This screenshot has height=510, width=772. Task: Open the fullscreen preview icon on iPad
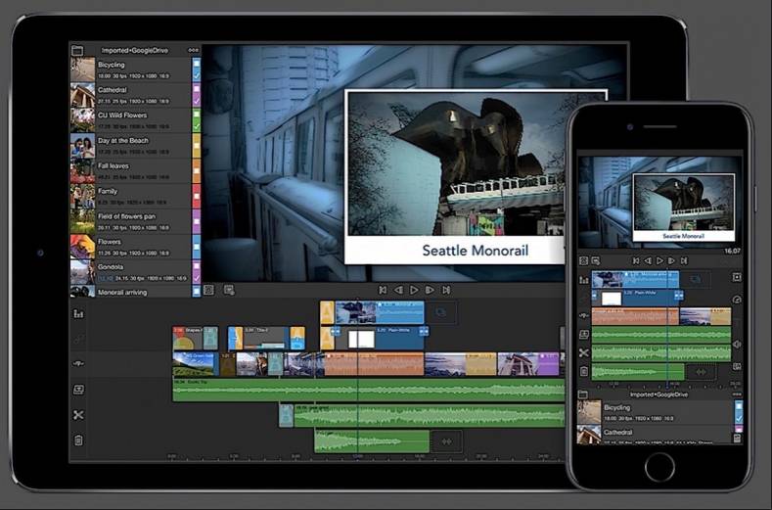(x=208, y=290)
